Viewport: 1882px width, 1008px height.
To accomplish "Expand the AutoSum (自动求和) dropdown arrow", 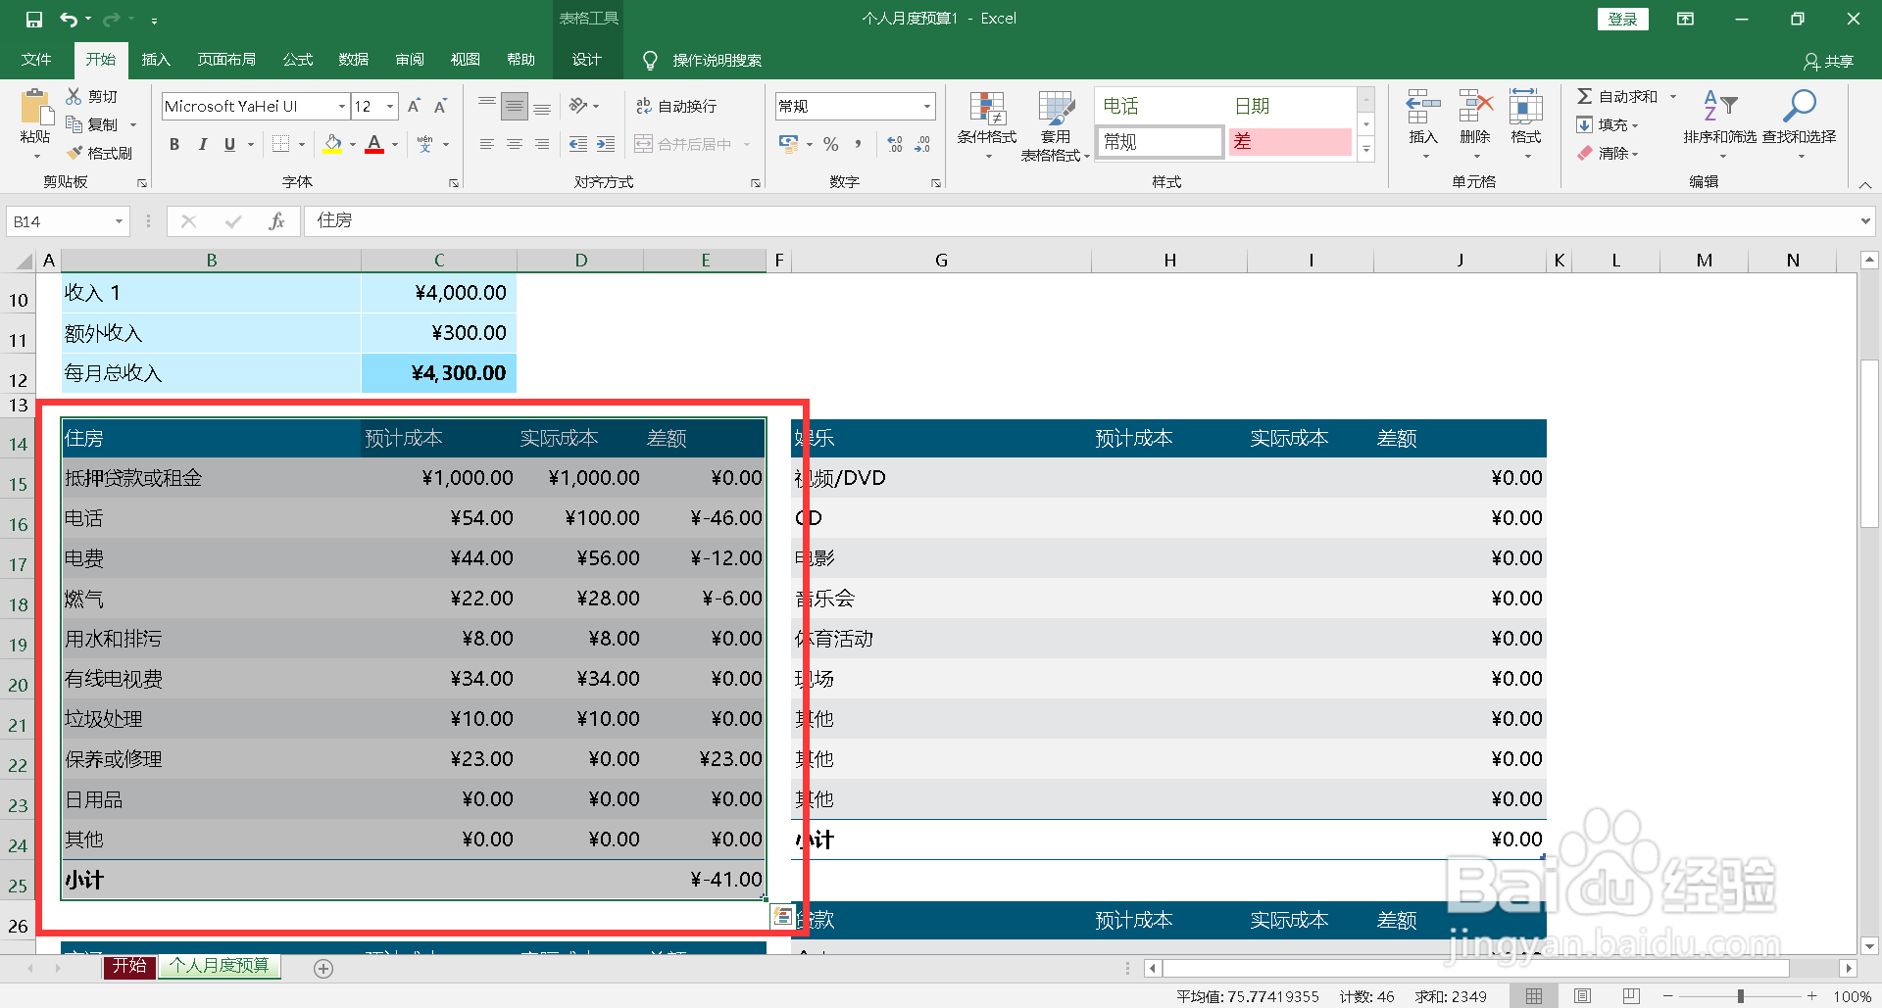I will pyautogui.click(x=1673, y=96).
